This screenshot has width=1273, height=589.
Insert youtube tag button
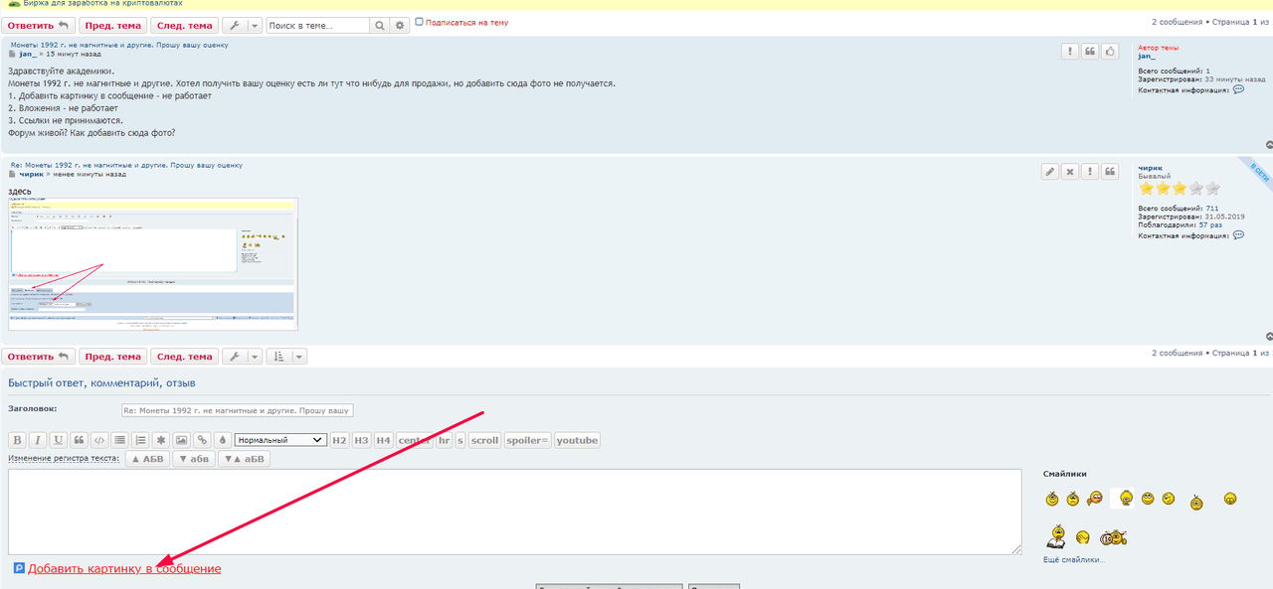tap(578, 440)
